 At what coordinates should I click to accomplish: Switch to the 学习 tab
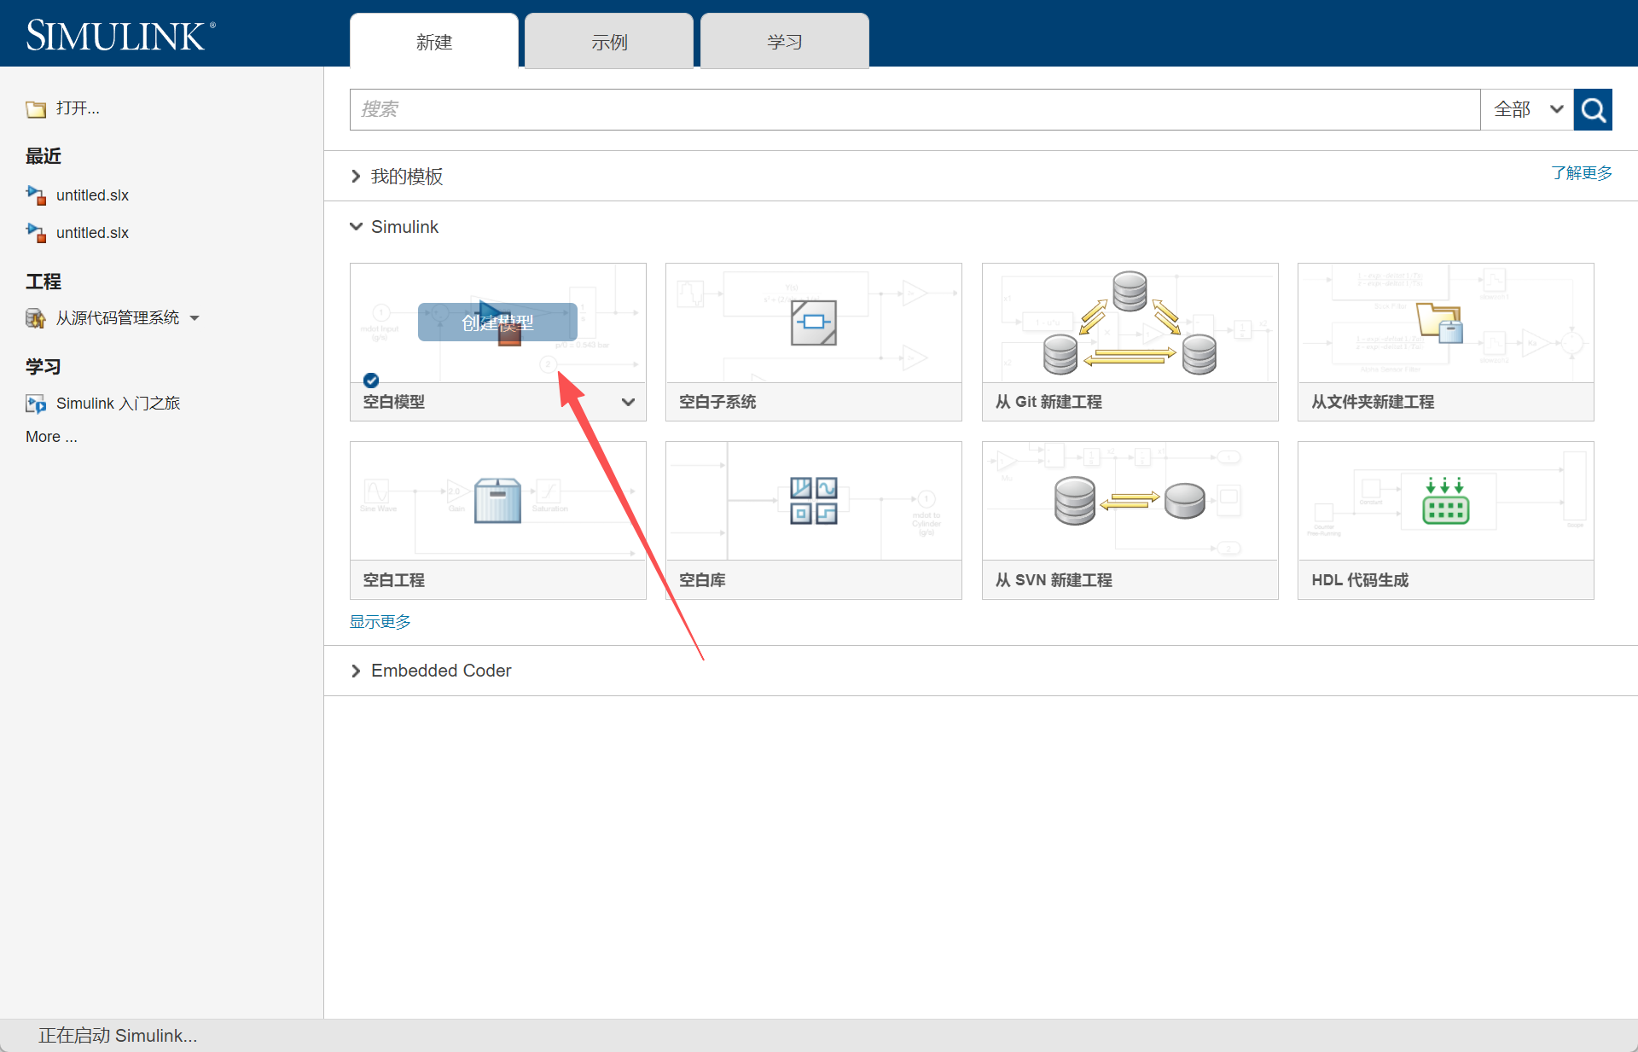point(784,42)
